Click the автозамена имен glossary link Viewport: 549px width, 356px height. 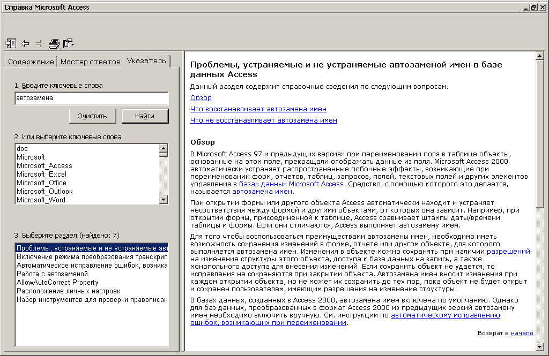262,192
